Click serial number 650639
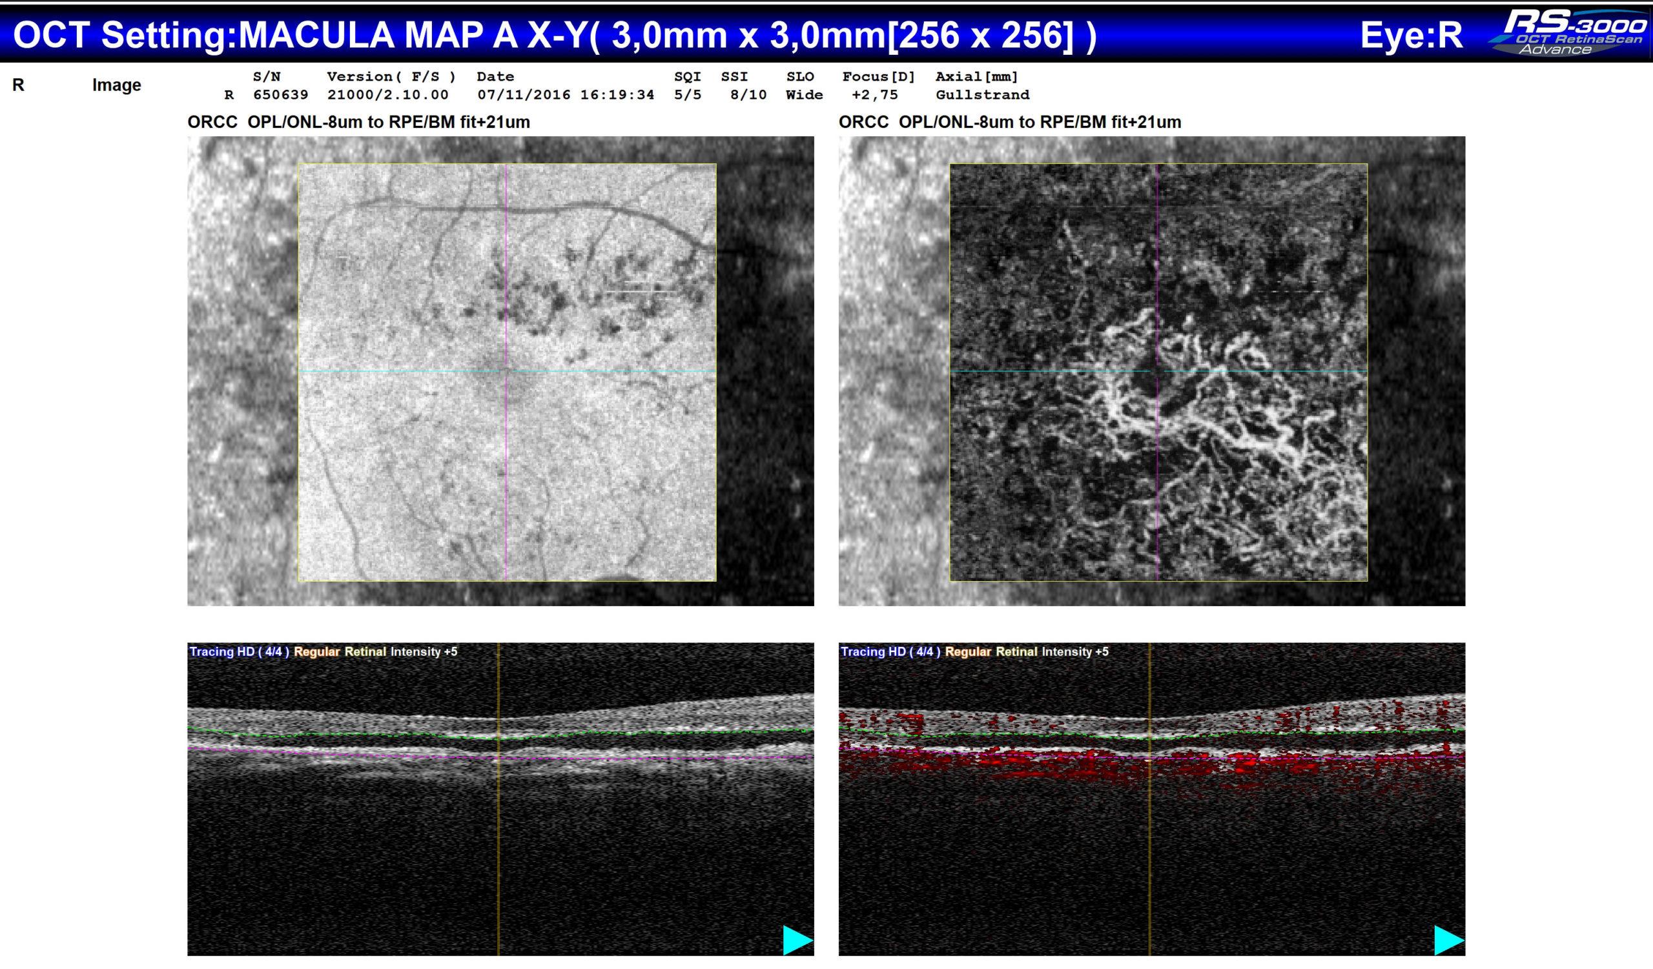This screenshot has width=1653, height=969. pyautogui.click(x=281, y=95)
